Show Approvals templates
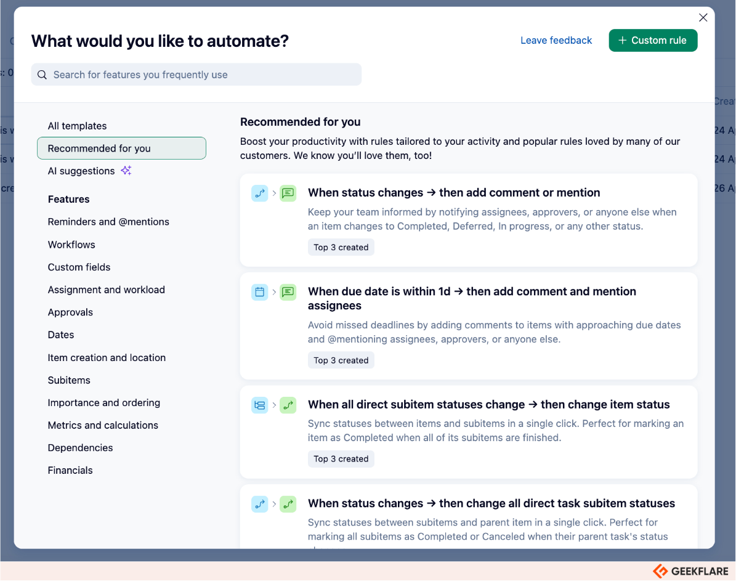 [x=70, y=312]
